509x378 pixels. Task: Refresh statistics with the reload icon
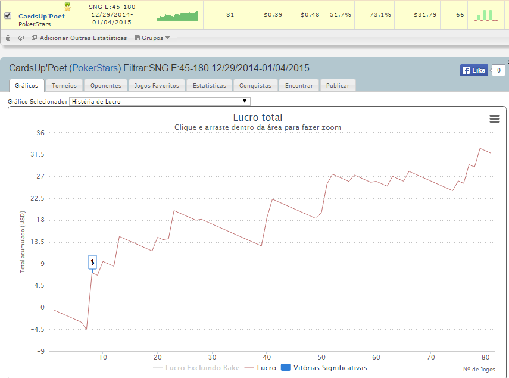tap(21, 38)
